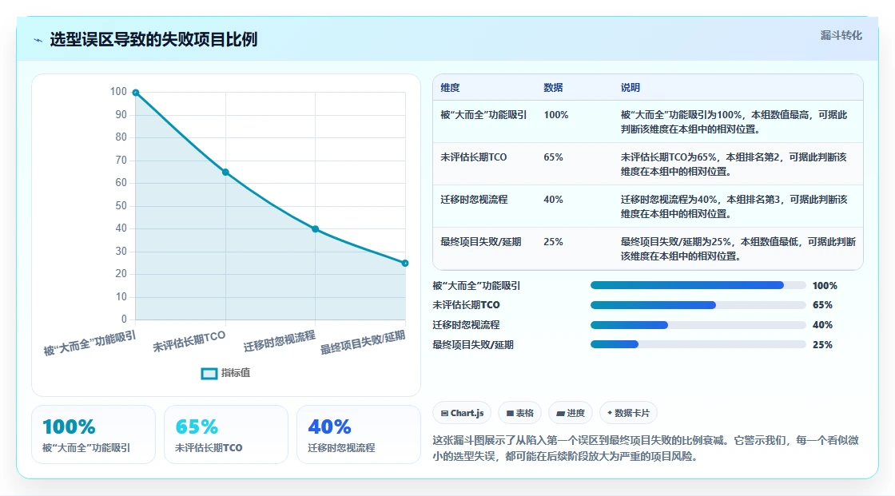Click the 维度 column header
Screen dimensions: 895x496
tap(450, 87)
